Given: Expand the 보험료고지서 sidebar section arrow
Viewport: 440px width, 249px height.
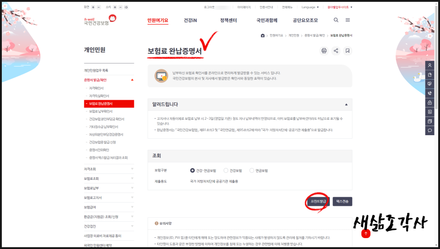Looking at the screenshot, I should pos(132,198).
